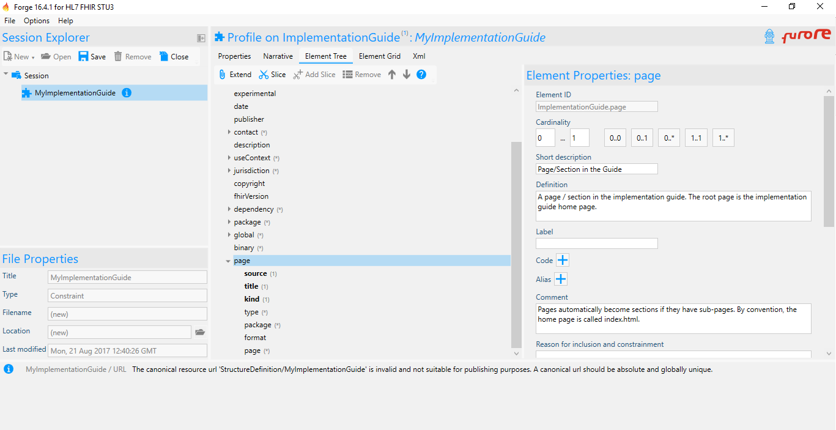The height and width of the screenshot is (430, 836).
Task: Open the Options menu
Action: (x=37, y=21)
